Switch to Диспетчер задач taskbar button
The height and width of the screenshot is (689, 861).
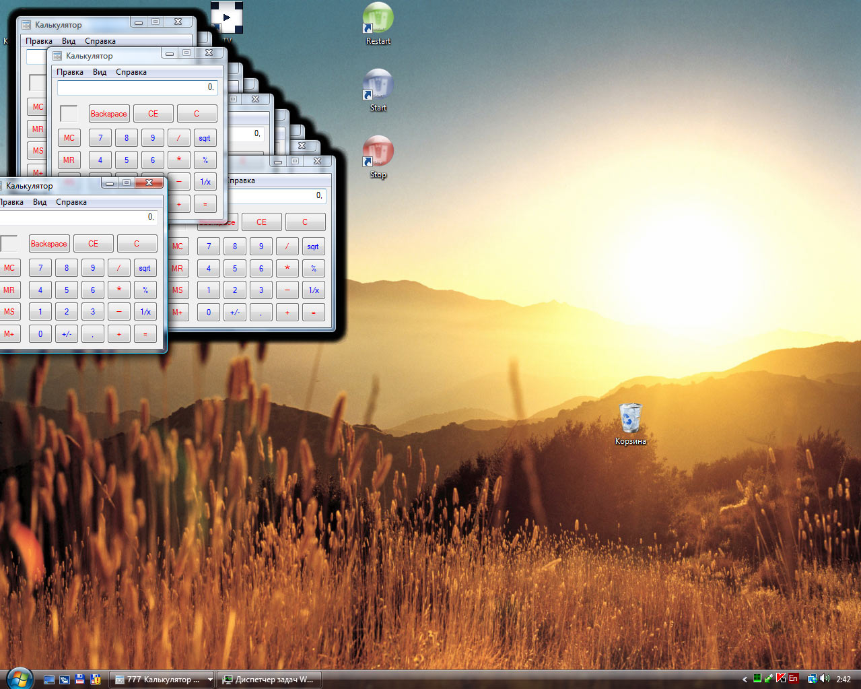[269, 680]
